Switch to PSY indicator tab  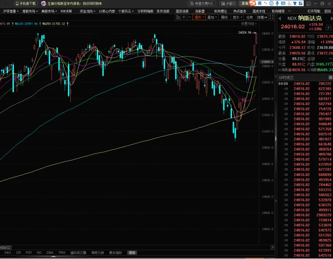(29, 253)
